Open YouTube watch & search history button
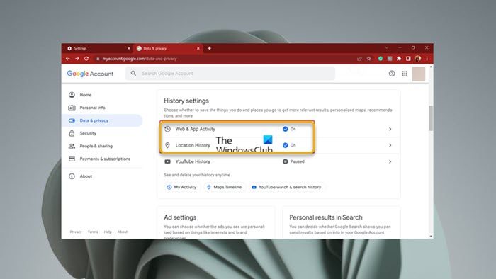Screen dimensions: 496x279 coord(286,187)
